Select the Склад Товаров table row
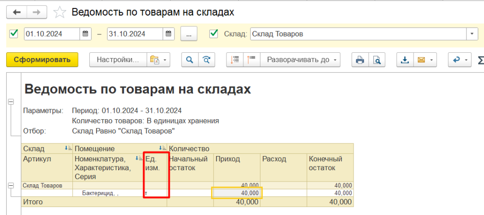 pyautogui.click(x=187, y=185)
